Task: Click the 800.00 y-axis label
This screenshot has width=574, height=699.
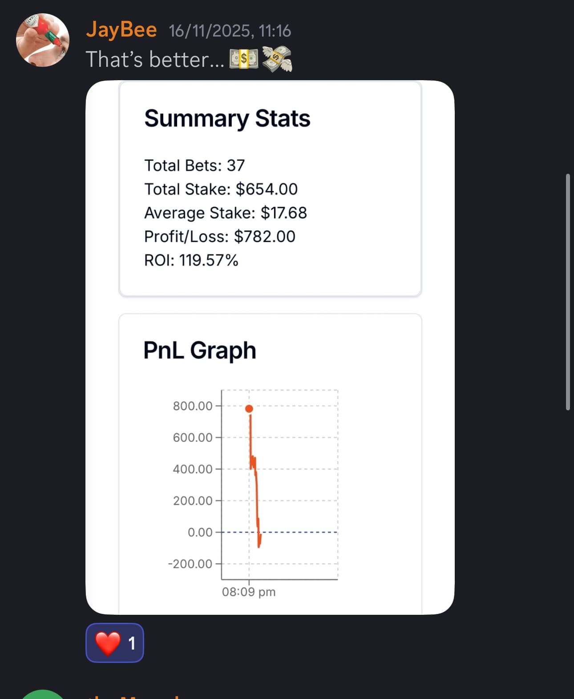Action: coord(193,406)
